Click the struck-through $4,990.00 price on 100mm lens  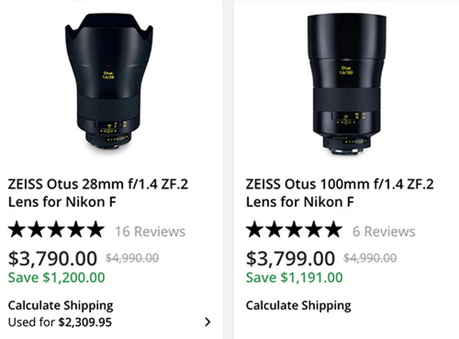tap(370, 259)
